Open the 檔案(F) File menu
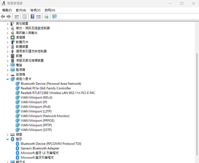Screen dimensions: 199x163 (7, 10)
